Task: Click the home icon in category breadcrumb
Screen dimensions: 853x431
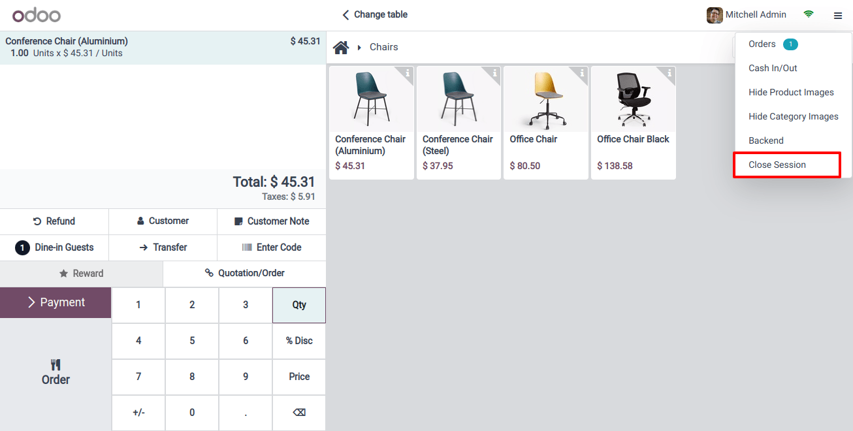Action: click(x=340, y=48)
